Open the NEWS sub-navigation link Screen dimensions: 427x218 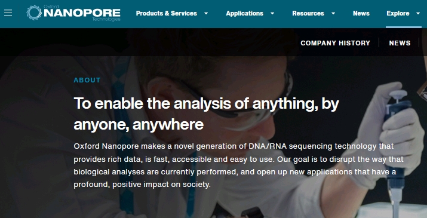click(400, 43)
